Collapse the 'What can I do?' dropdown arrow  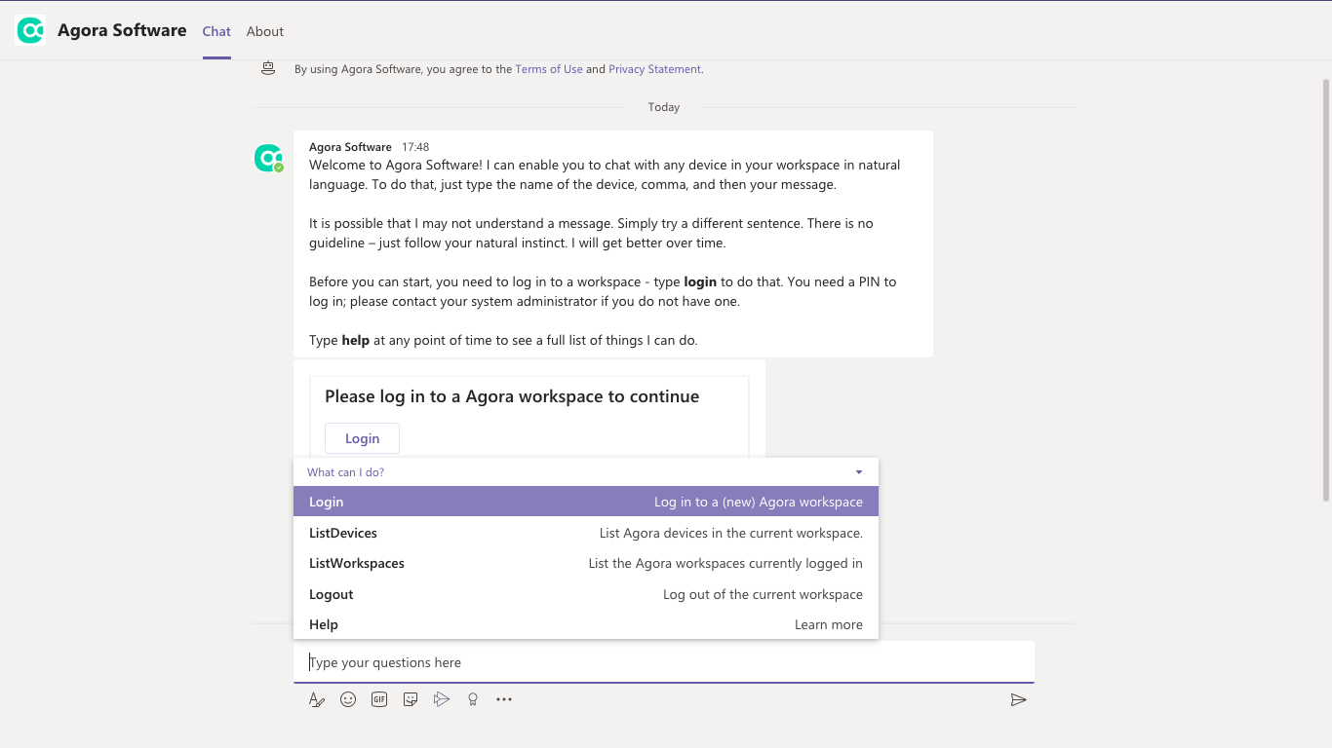859,472
